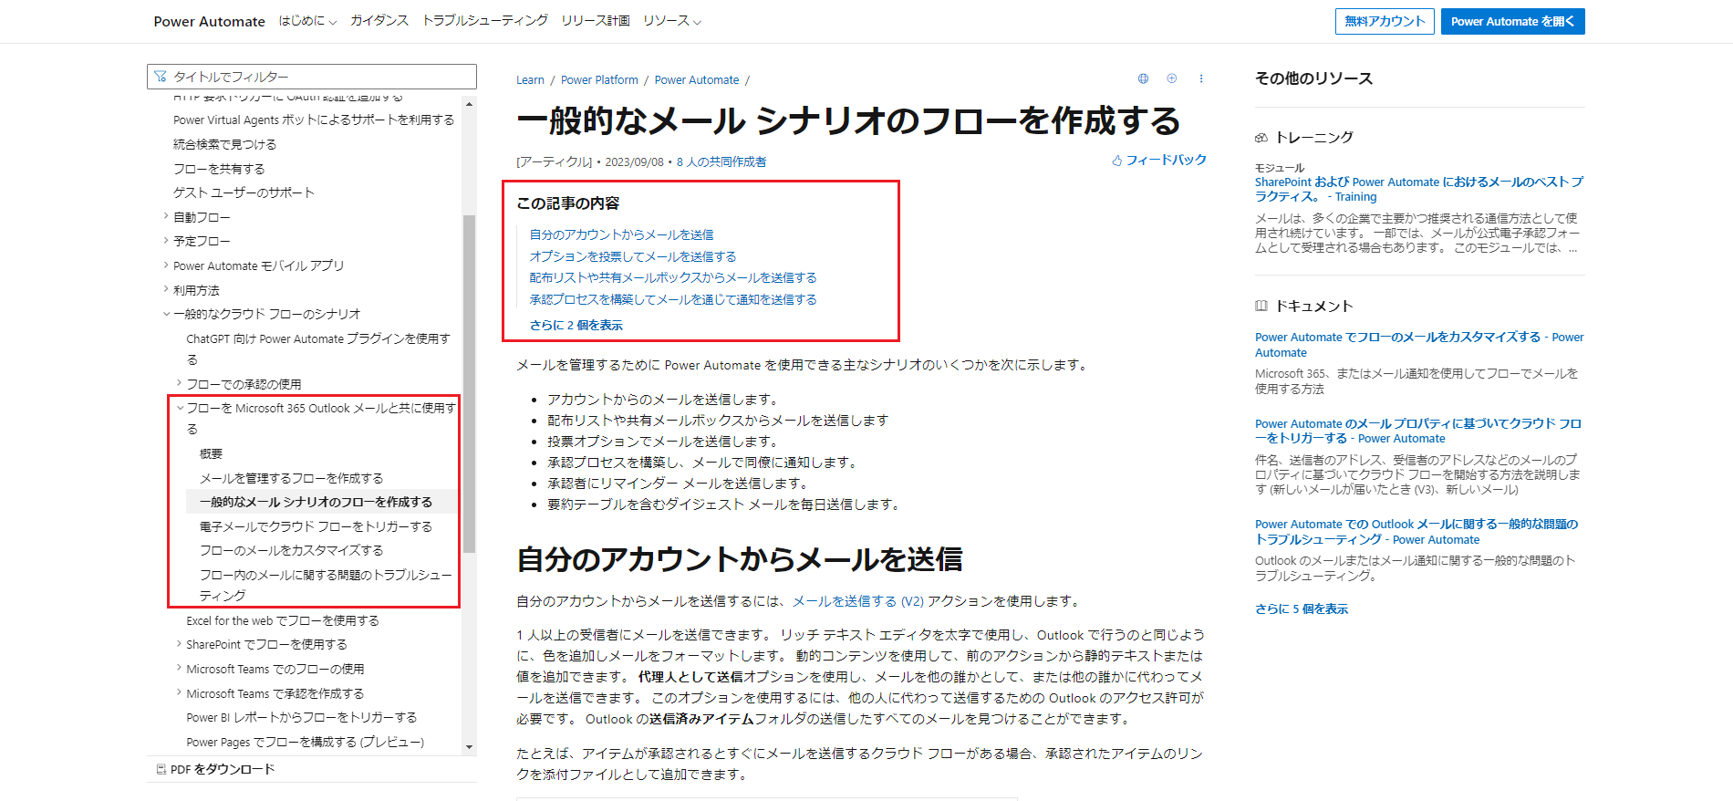Select フロー内のメールに関する問題のトラブルシューティング item
Viewport: 1733px width, 801px height.
coord(326,585)
